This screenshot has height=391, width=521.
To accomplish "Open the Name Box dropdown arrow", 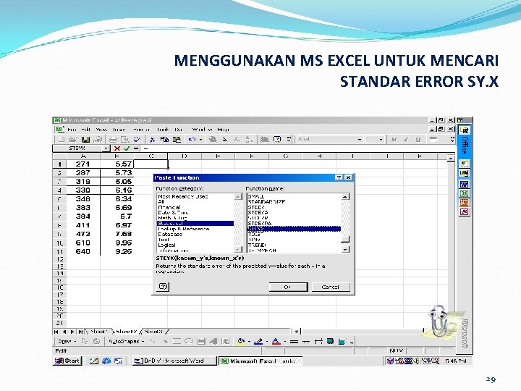I will [x=106, y=148].
